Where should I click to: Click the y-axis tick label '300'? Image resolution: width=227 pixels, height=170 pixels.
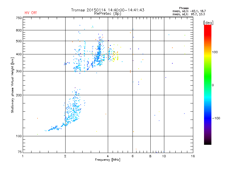coord(19,71)
